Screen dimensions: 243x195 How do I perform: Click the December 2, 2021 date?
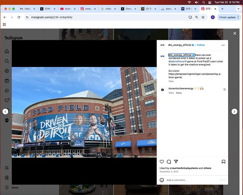click(169, 172)
